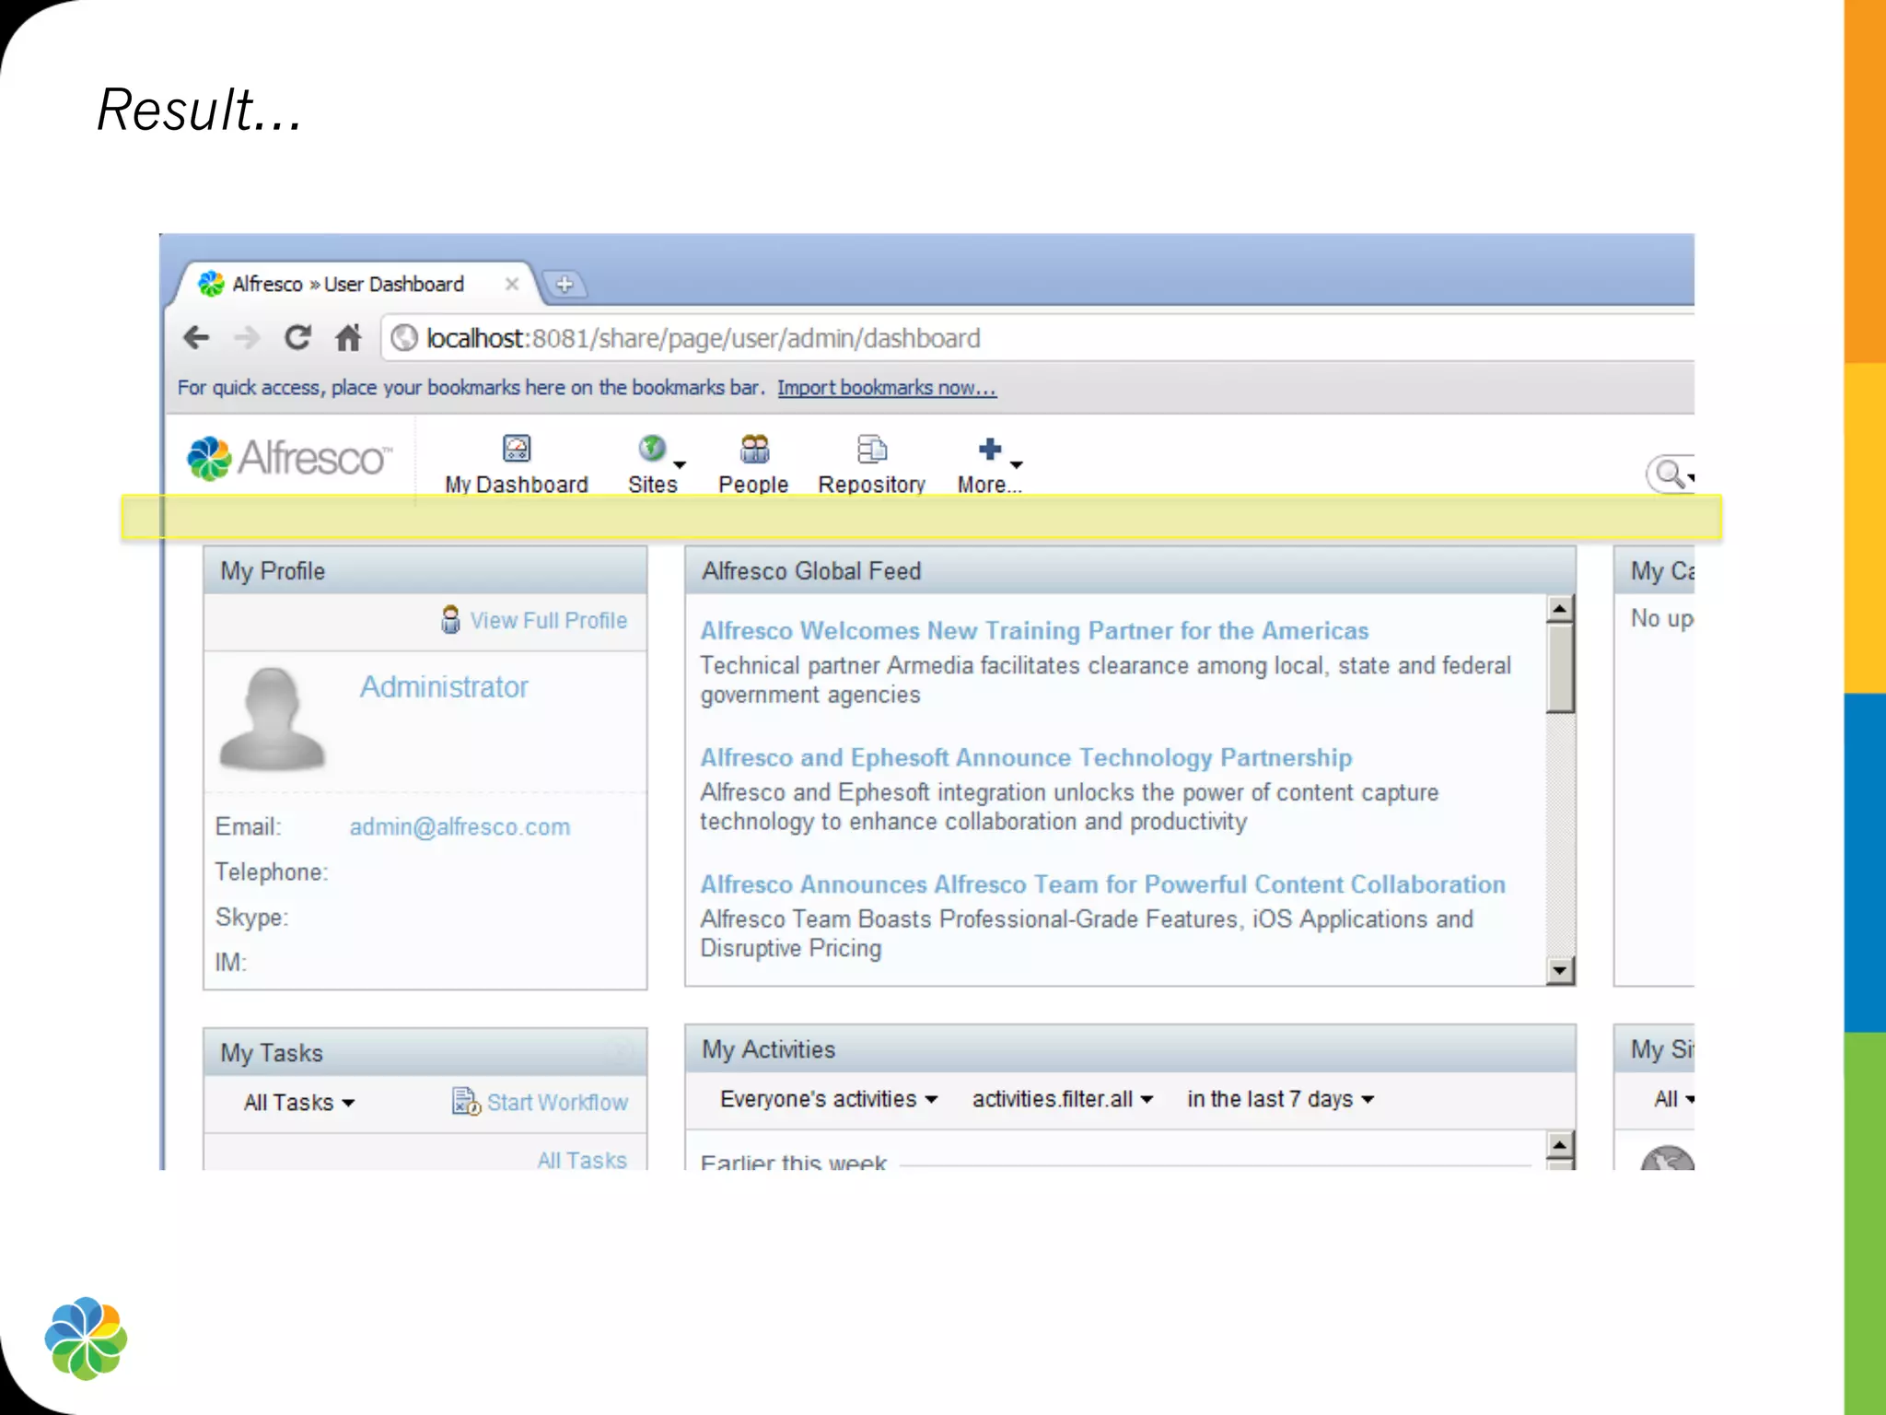Click the Import bookmarks now link
This screenshot has width=1886, height=1415.
[886, 388]
